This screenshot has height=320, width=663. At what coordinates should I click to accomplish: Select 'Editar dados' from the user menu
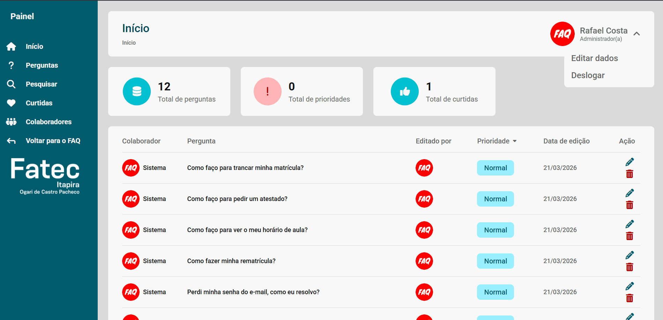point(594,58)
